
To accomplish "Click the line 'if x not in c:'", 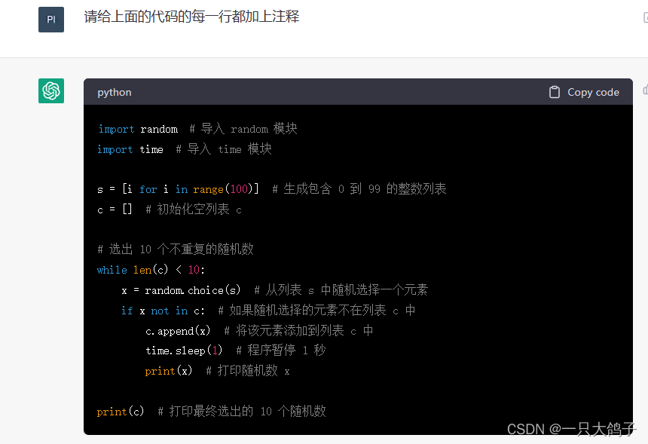I will pyautogui.click(x=163, y=311).
